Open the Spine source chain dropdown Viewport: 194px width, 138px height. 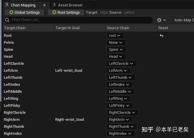(116, 50)
